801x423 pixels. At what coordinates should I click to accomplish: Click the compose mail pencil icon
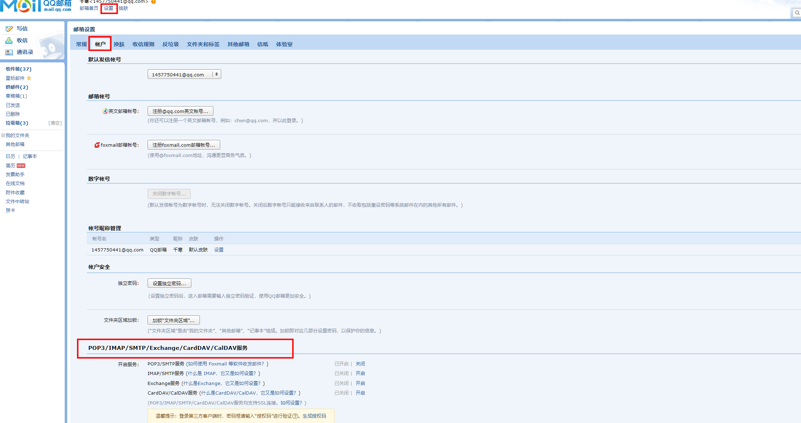(9, 29)
